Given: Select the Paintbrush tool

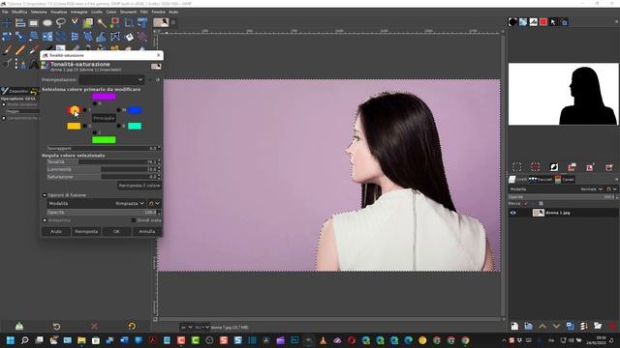Looking at the screenshot, I should 7,50.
